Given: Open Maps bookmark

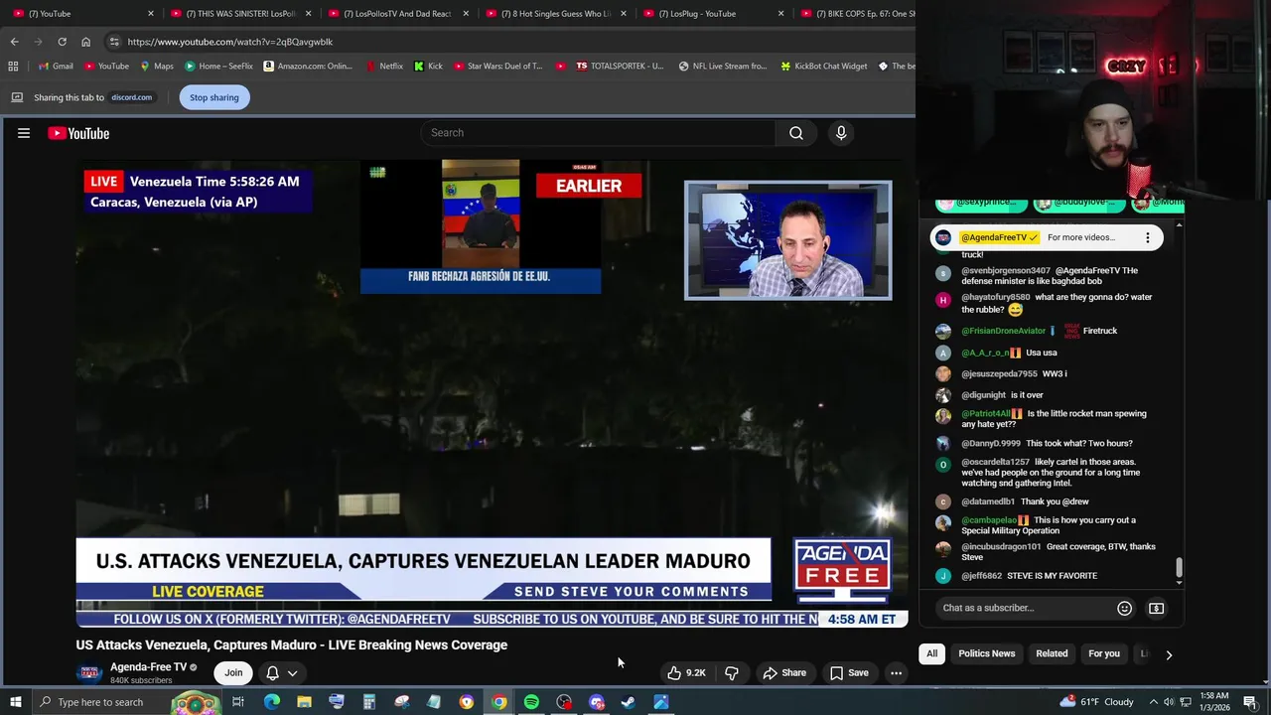Looking at the screenshot, I should (x=157, y=67).
